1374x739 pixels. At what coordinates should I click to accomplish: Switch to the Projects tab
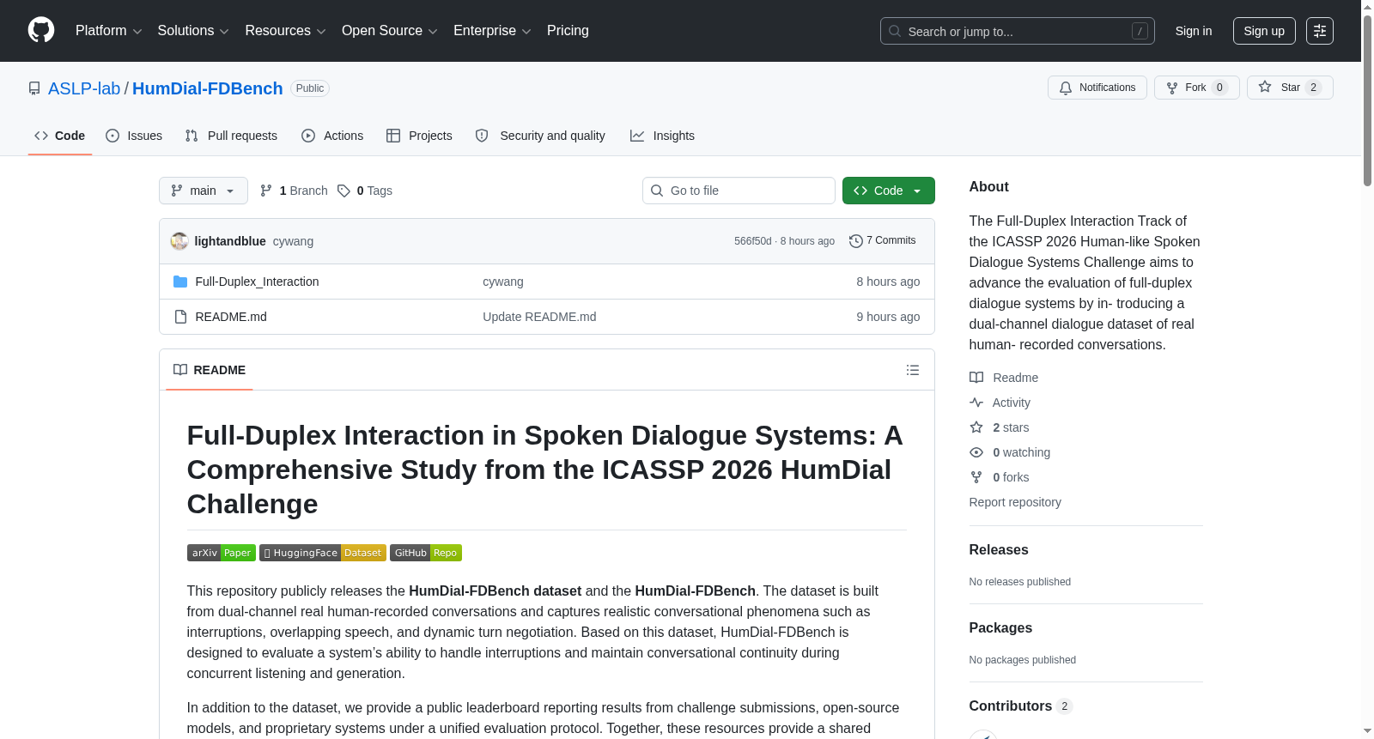[419, 136]
